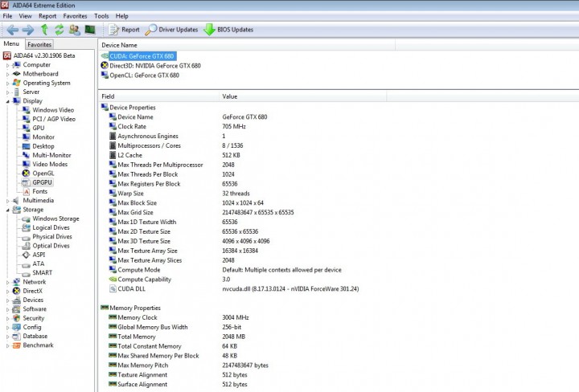This screenshot has height=392, width=579.
Task: Open the user management people icon
Action: point(75,30)
